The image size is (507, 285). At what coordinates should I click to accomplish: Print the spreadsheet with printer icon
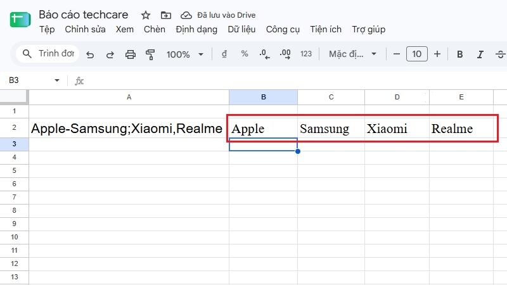131,54
